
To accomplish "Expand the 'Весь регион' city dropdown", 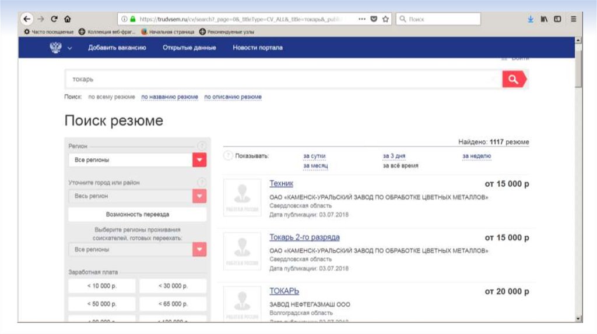I will pyautogui.click(x=199, y=196).
